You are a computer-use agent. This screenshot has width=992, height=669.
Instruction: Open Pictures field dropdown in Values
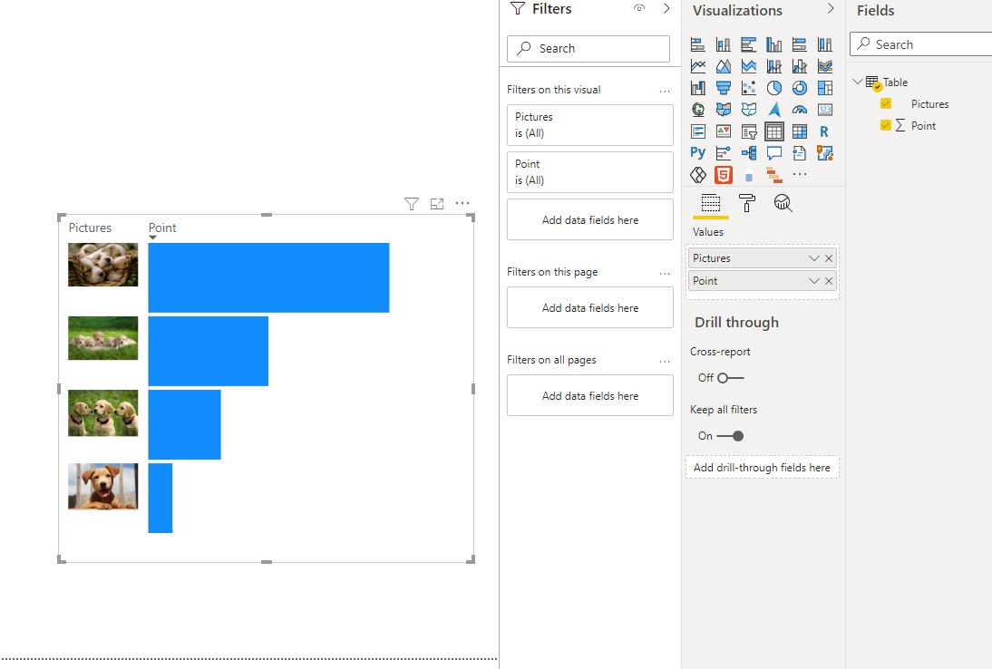813,258
